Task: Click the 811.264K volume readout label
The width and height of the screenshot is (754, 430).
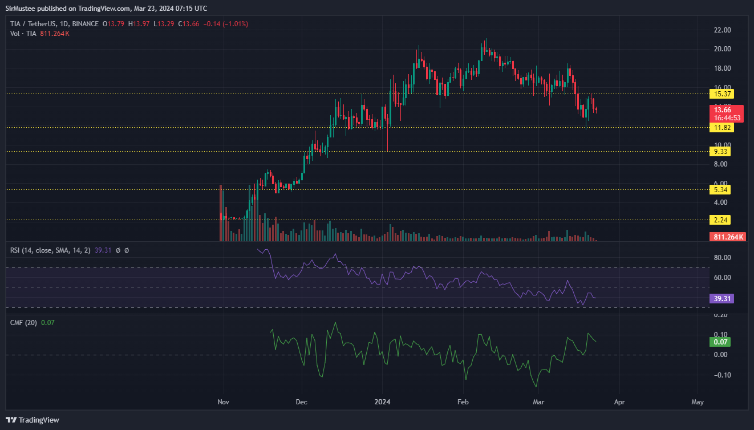Action: pyautogui.click(x=728, y=236)
